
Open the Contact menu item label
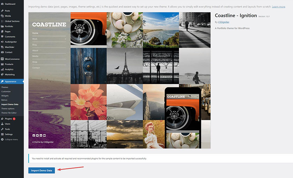tap(9, 52)
